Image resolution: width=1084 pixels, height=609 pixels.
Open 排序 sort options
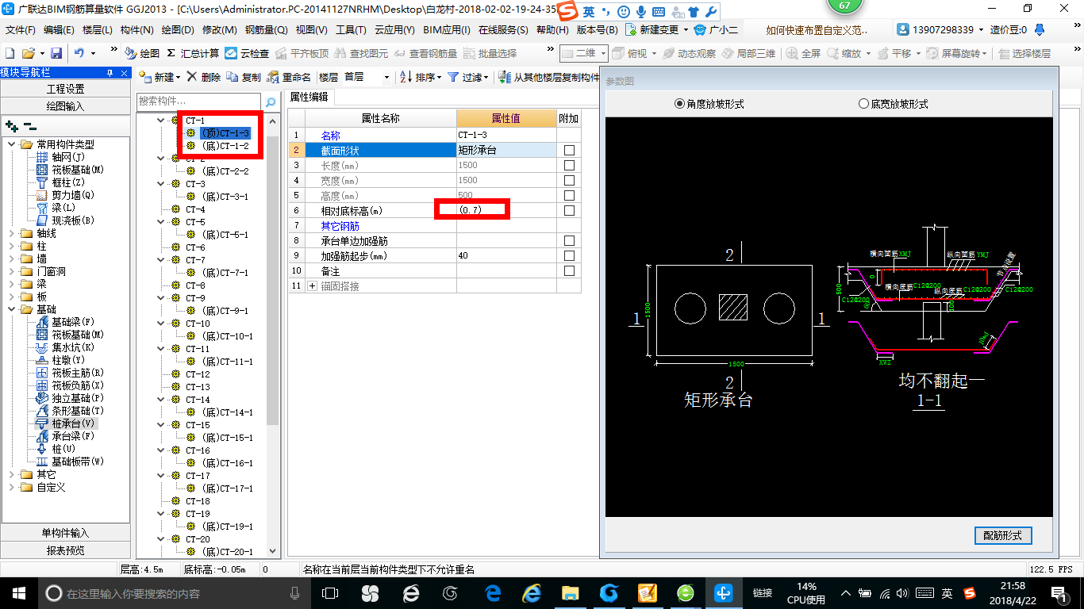418,77
